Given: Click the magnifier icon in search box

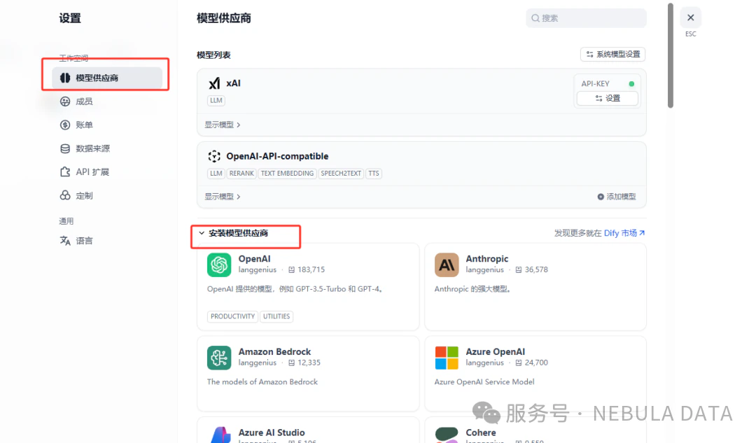Looking at the screenshot, I should pos(535,18).
